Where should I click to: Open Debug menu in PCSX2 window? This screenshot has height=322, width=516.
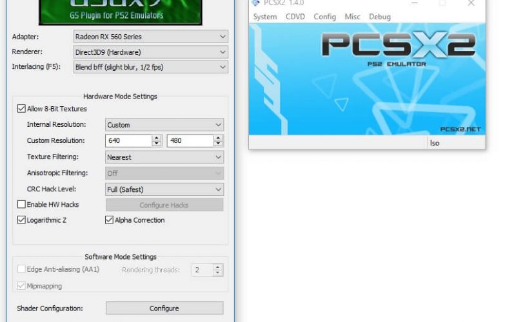pyautogui.click(x=380, y=17)
